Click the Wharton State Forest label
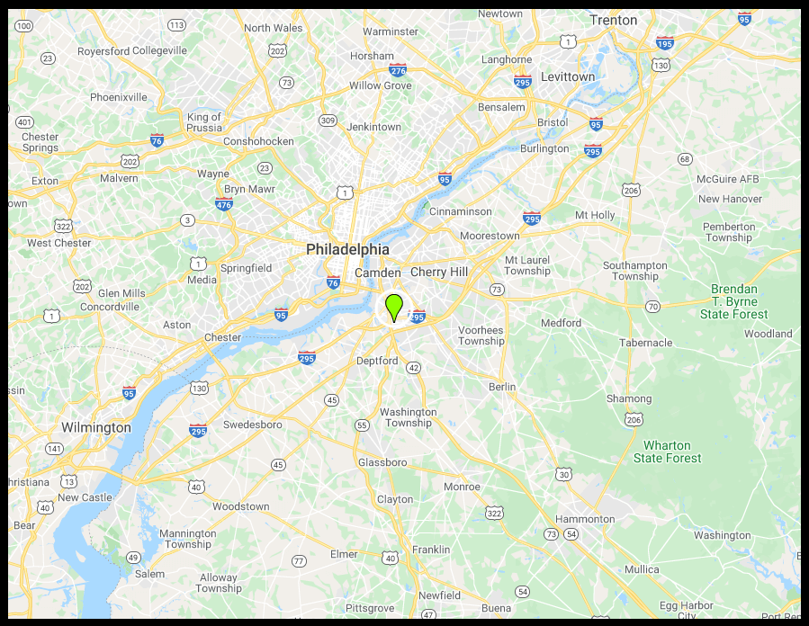This screenshot has height=626, width=809. 667,452
